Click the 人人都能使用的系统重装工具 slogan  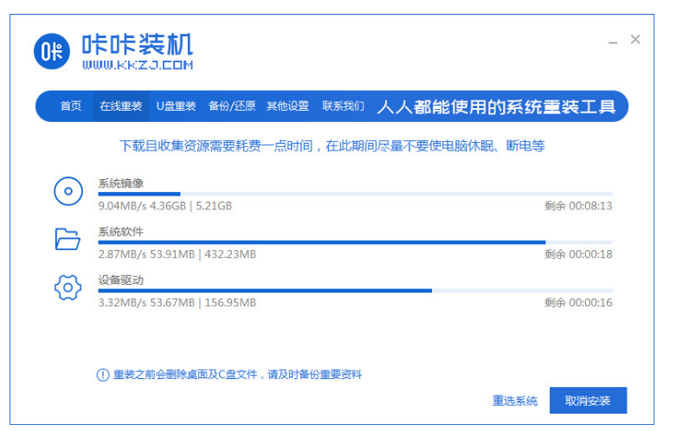pyautogui.click(x=496, y=107)
